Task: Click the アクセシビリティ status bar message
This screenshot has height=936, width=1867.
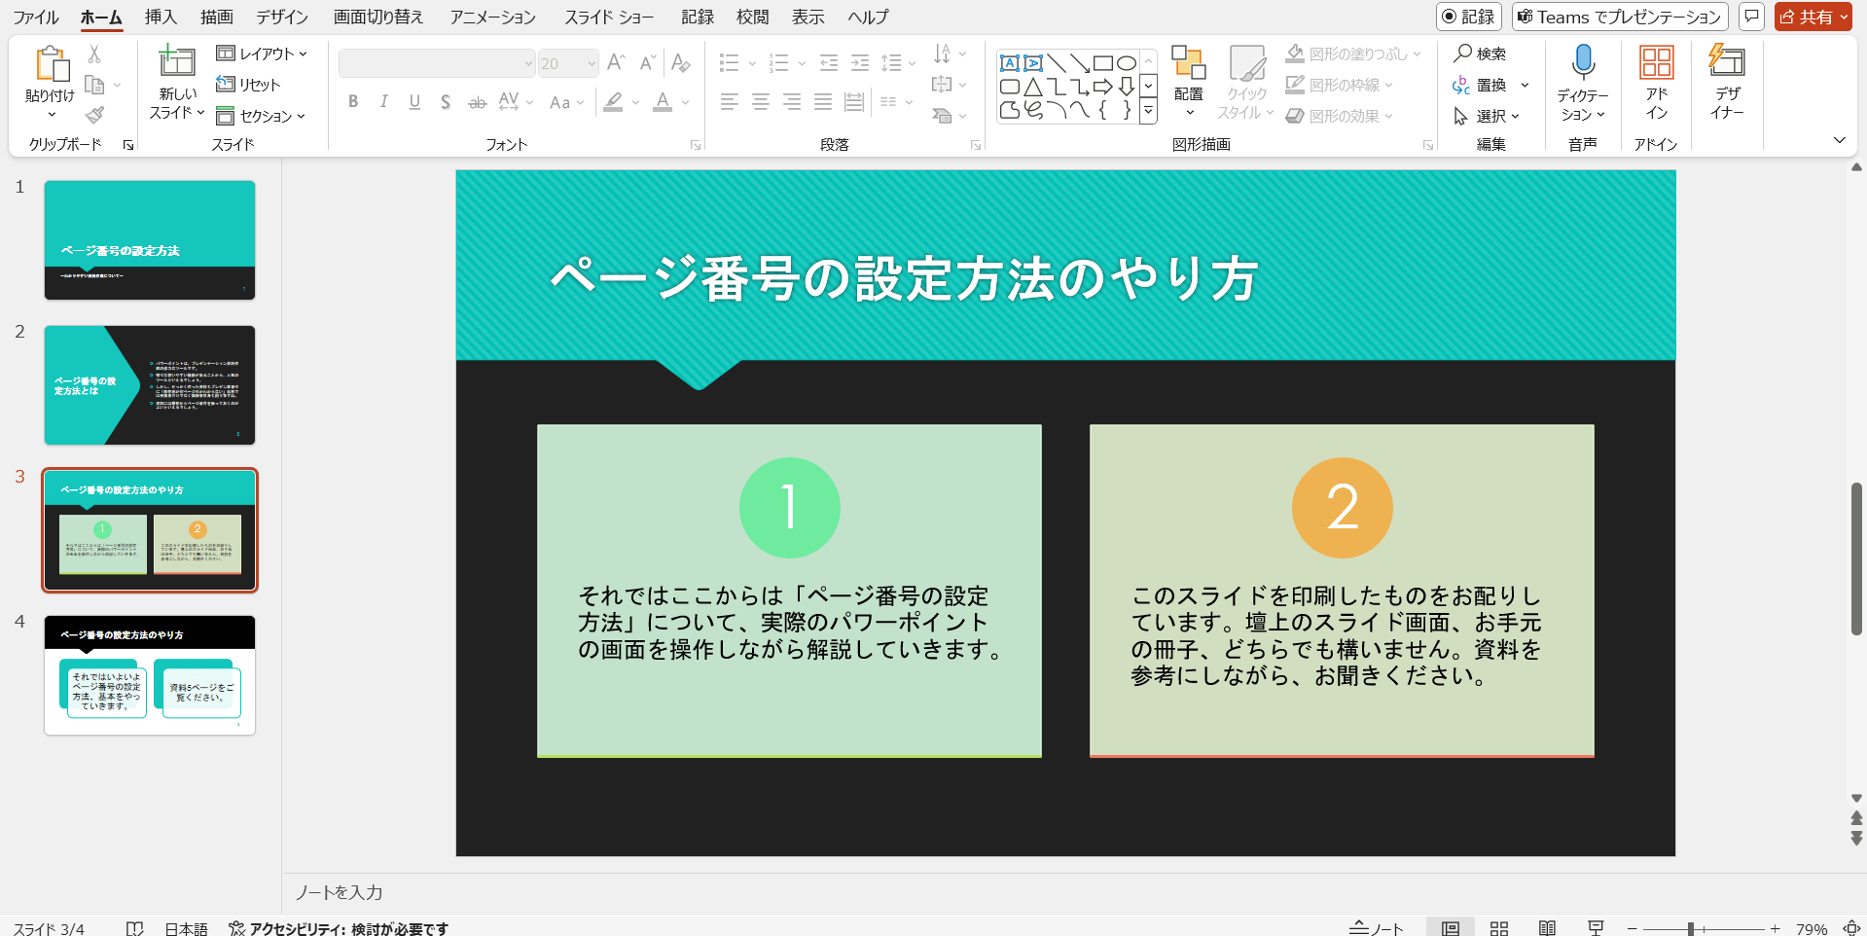Action: click(339, 928)
